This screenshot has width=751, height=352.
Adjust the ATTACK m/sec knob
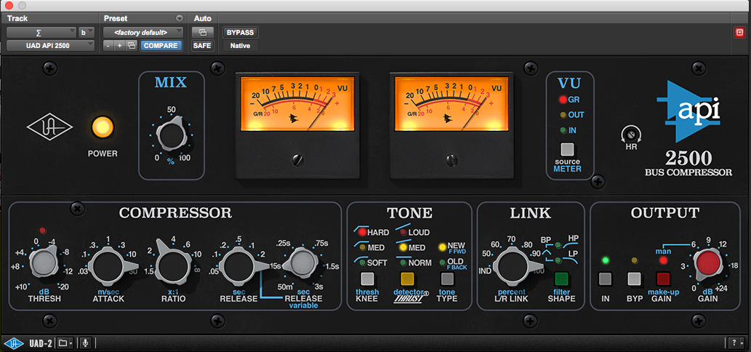[109, 267]
